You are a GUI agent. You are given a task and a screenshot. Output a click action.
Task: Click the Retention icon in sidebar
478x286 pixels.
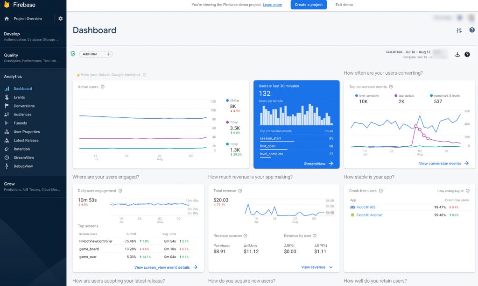[7, 149]
